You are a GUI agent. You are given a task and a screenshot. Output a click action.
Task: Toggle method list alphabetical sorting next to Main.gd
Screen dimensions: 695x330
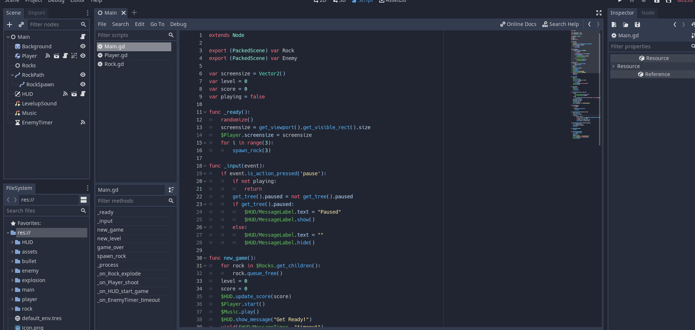[171, 190]
